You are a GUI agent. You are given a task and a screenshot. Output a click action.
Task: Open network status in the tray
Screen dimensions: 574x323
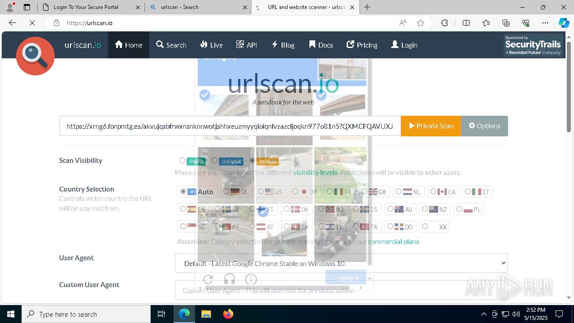coord(505,314)
